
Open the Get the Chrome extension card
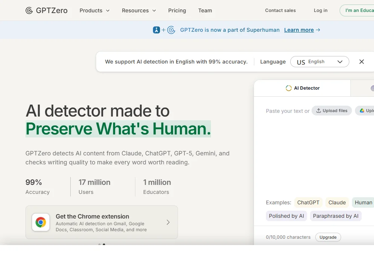click(102, 222)
